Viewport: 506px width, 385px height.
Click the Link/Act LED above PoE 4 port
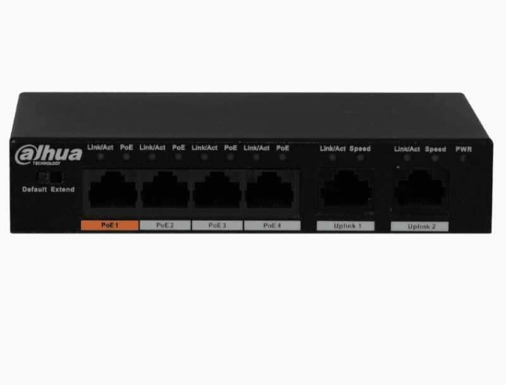[256, 157]
